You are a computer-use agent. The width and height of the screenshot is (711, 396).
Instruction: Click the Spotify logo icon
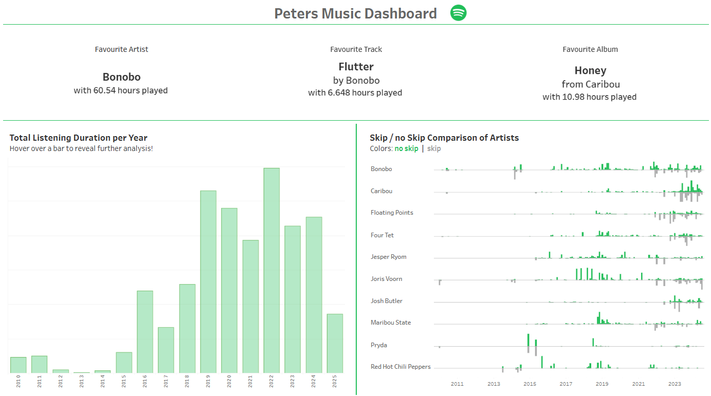click(x=458, y=13)
